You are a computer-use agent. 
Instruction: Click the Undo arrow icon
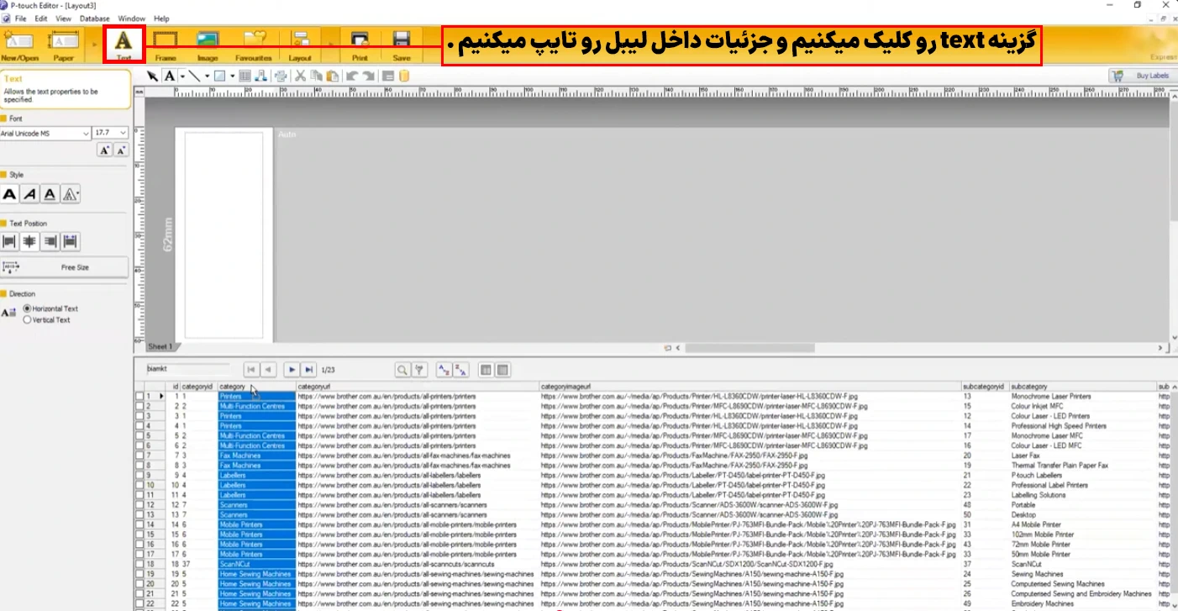click(x=352, y=76)
